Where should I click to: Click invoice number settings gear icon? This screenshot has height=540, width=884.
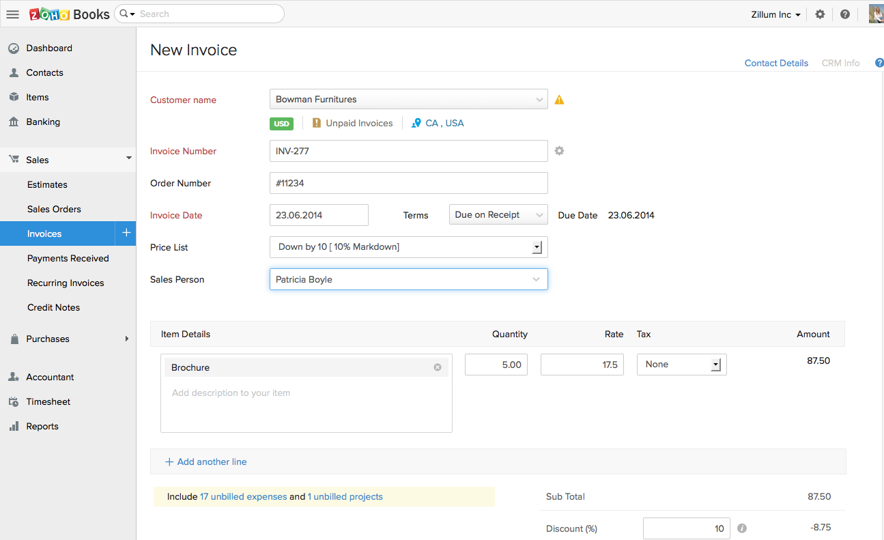(x=559, y=151)
